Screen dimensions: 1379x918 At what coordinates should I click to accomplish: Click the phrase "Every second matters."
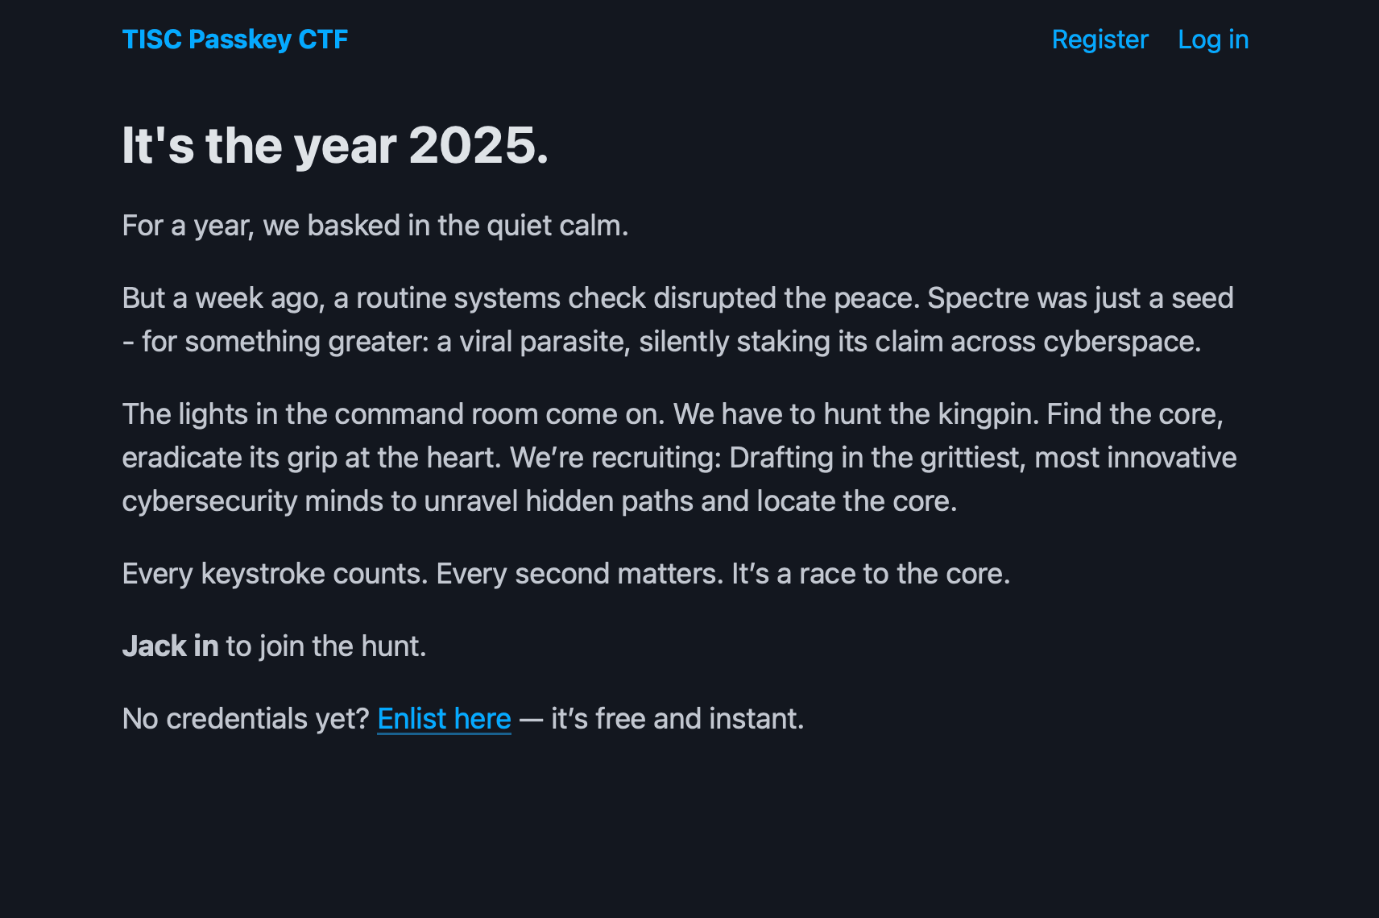tap(579, 574)
